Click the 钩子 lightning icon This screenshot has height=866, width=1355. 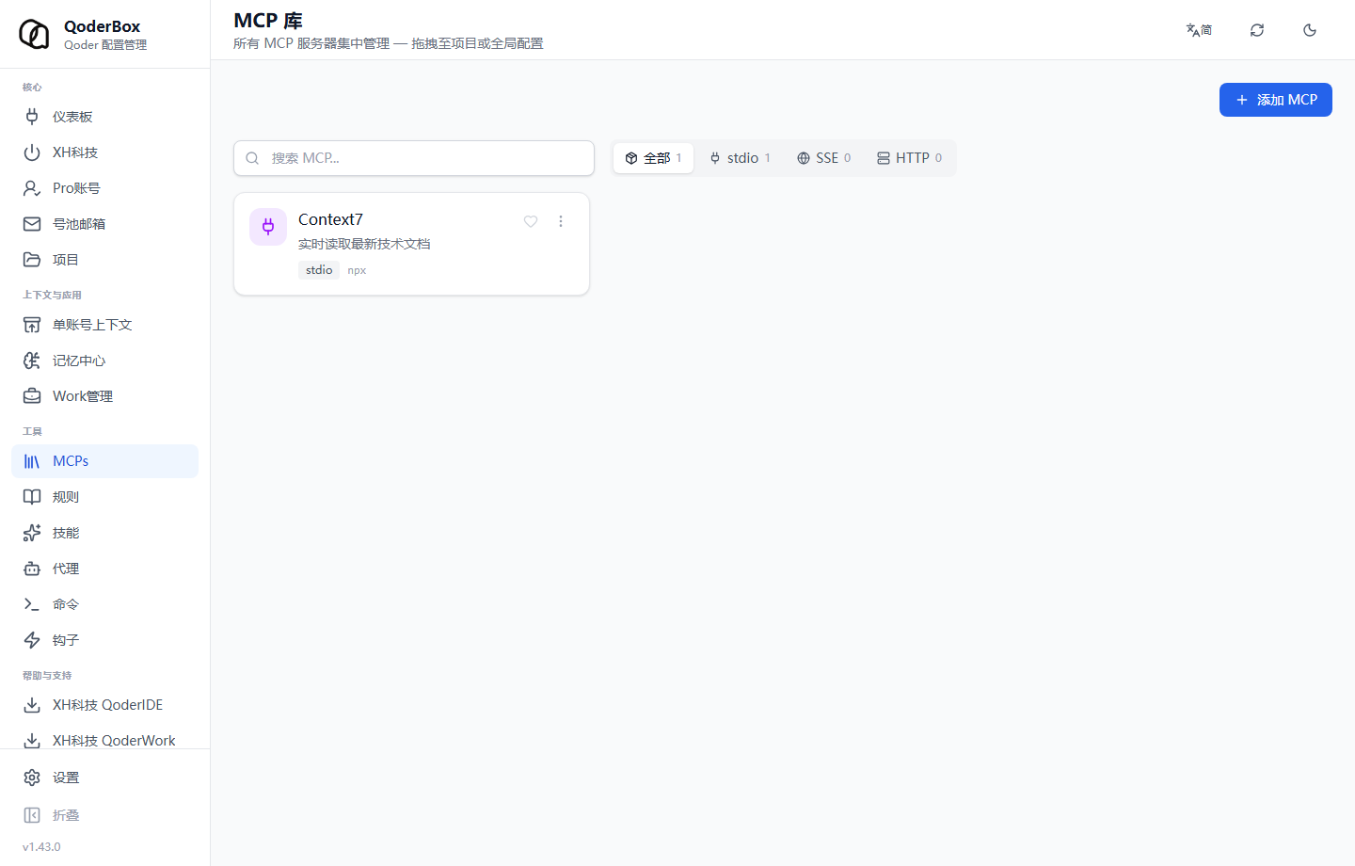(x=32, y=640)
